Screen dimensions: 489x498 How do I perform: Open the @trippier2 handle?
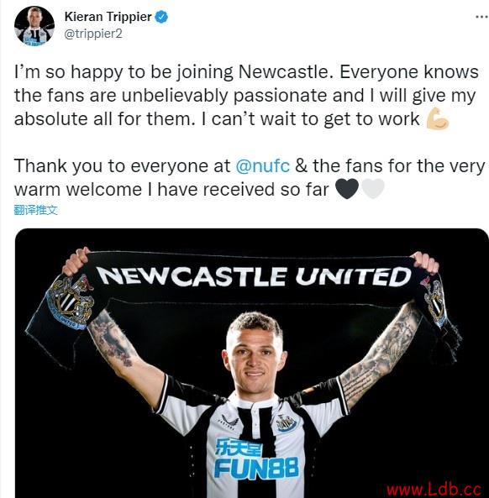93,34
